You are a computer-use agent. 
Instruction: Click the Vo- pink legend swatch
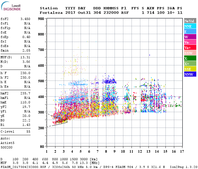[190, 42]
